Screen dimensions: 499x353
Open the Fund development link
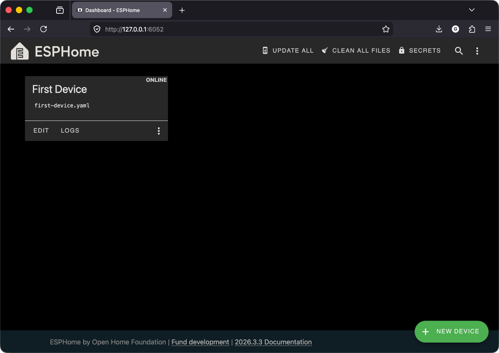(x=200, y=342)
